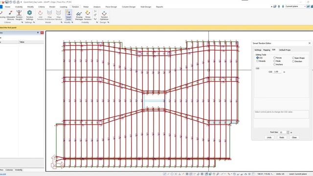313x176 pixels.
Task: Open the quick access toolbar dropdown arrow
Action: click(21, 2)
